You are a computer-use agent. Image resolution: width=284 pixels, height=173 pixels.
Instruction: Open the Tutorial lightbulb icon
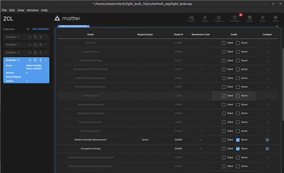coord(262,18)
